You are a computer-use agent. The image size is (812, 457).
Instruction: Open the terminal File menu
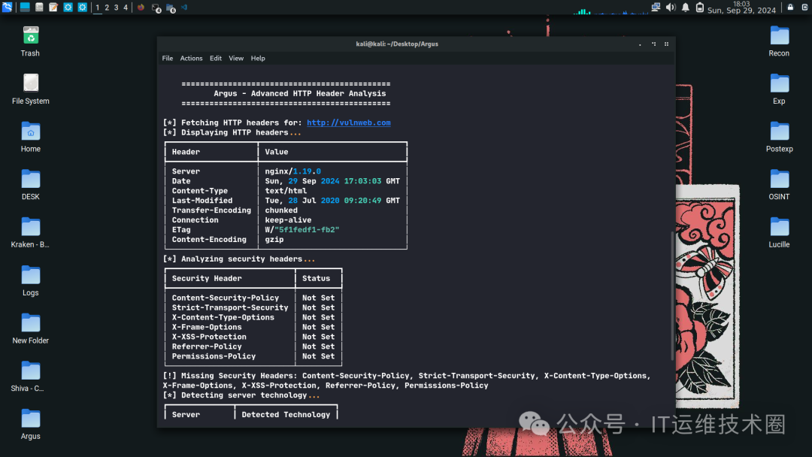[x=167, y=59]
